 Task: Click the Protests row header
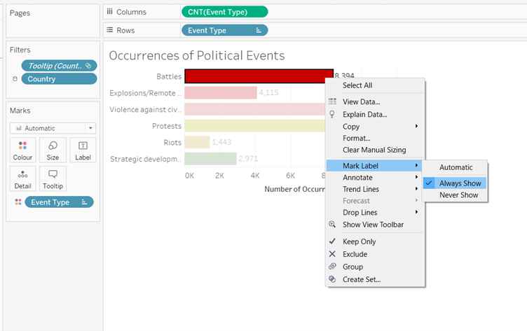pyautogui.click(x=167, y=126)
